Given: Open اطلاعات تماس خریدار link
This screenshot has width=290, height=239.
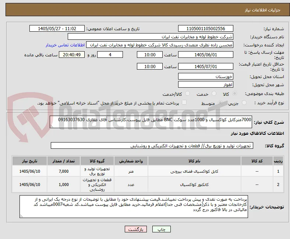Looking at the screenshot, I should [65, 45].
